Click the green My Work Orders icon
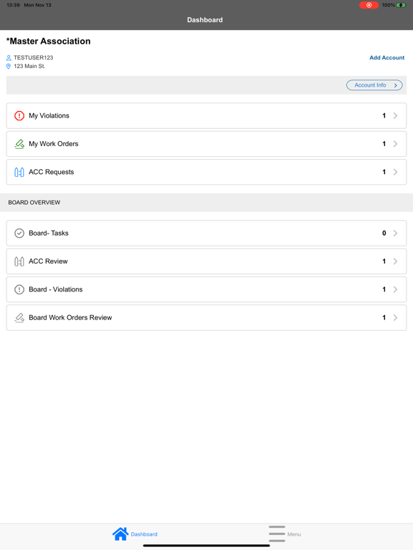This screenshot has width=413, height=550. click(19, 144)
